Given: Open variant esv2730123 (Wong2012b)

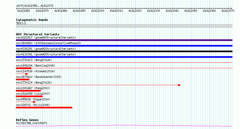Looking at the screenshot, I should click(34, 60).
